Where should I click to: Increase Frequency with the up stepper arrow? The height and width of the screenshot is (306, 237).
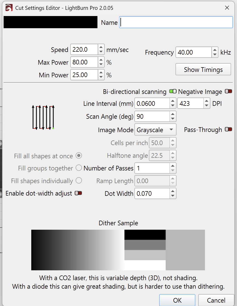pyautogui.click(x=215, y=50)
